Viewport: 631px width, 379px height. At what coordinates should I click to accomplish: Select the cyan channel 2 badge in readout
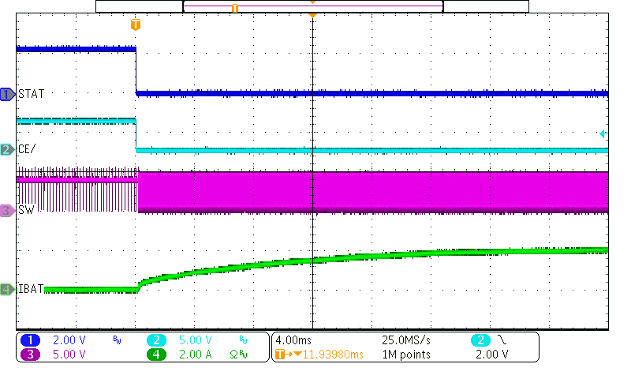tap(157, 340)
